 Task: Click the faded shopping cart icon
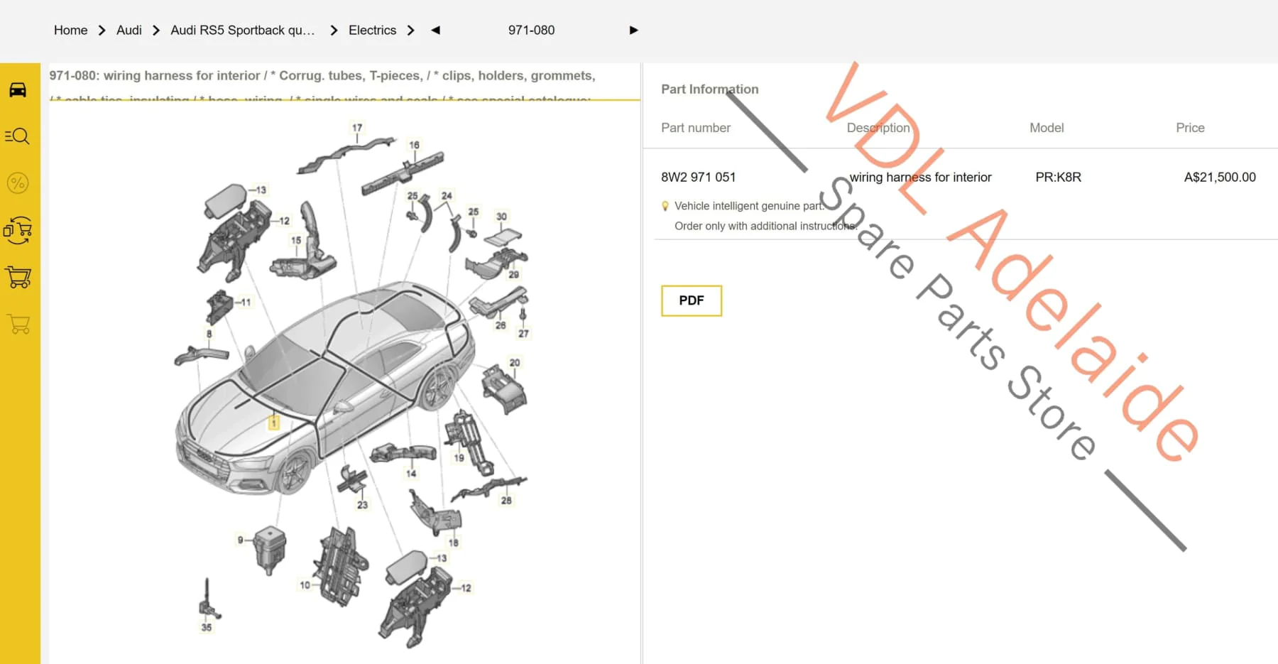pyautogui.click(x=18, y=325)
